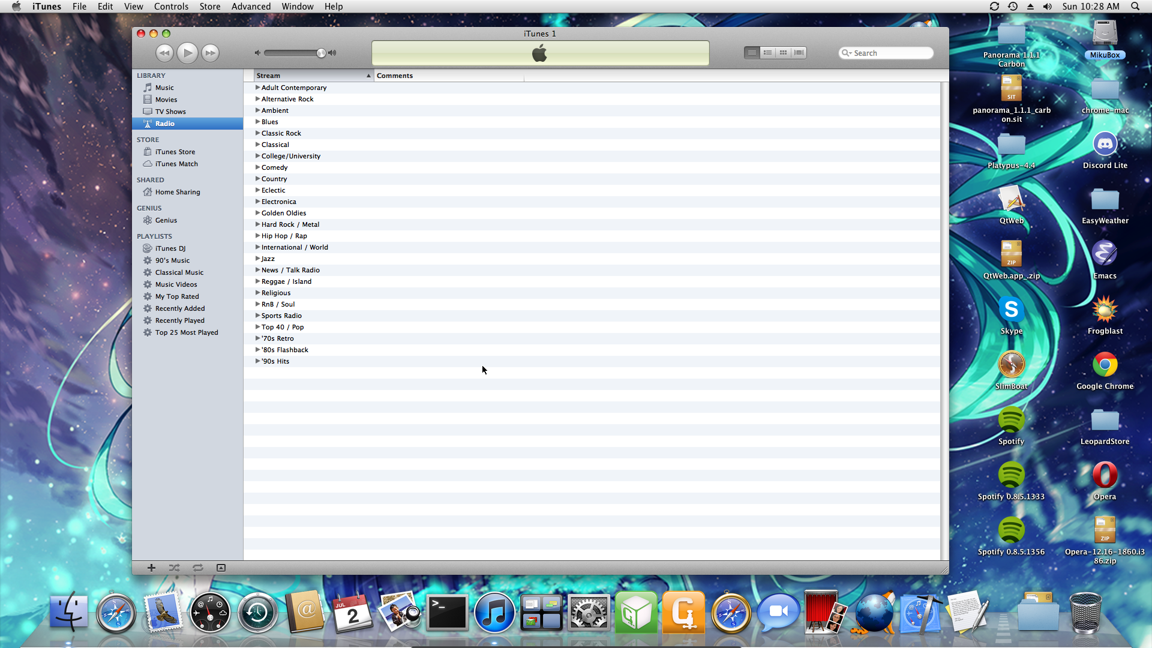Open Terminal from the Dock
Screen dimensions: 1152x648
pyautogui.click(x=447, y=613)
